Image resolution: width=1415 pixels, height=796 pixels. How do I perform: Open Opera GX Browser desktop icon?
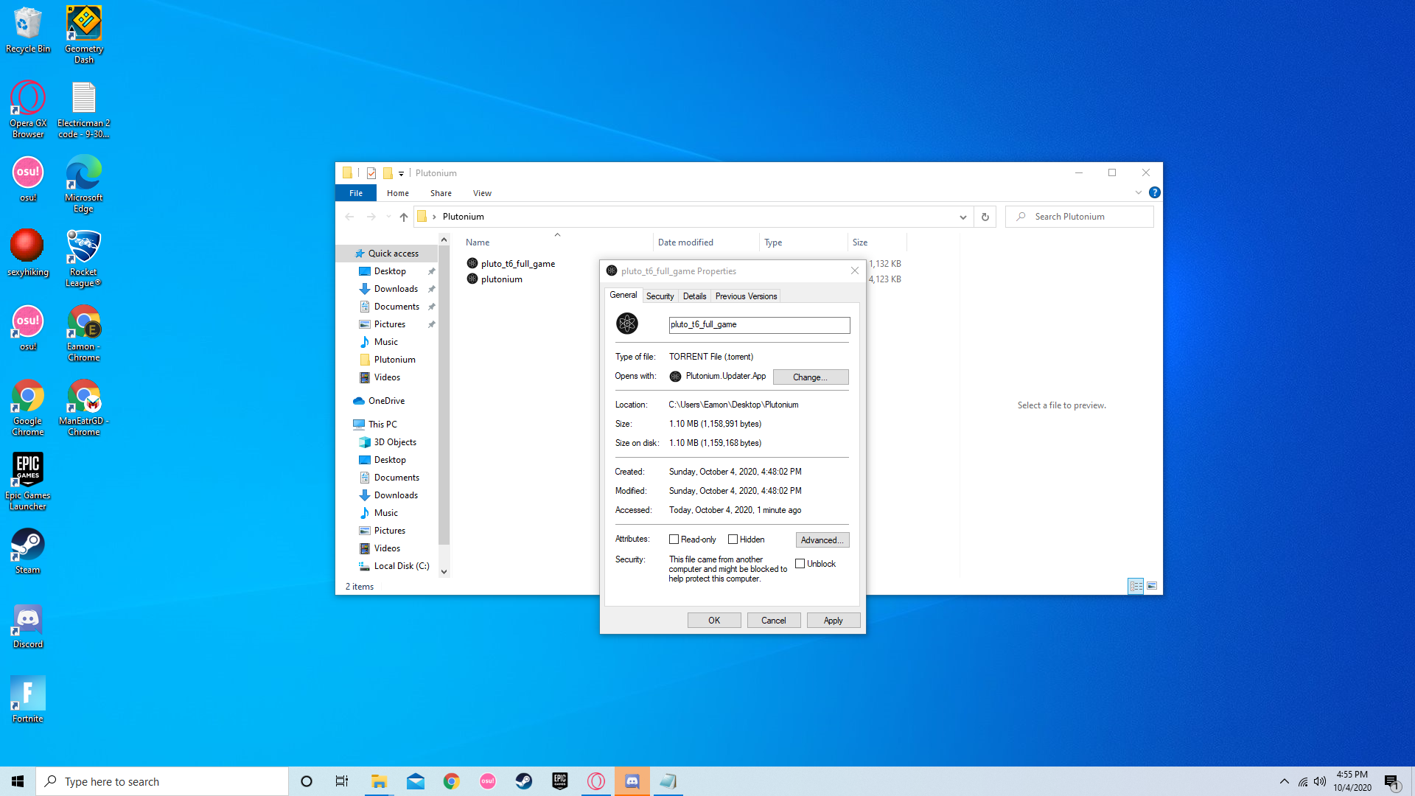(x=28, y=109)
